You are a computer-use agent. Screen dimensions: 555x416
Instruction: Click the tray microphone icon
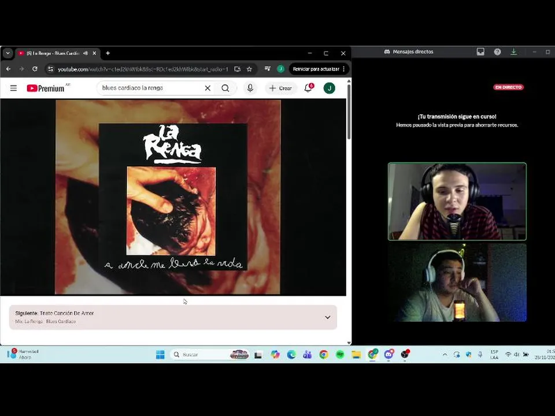tap(480, 354)
